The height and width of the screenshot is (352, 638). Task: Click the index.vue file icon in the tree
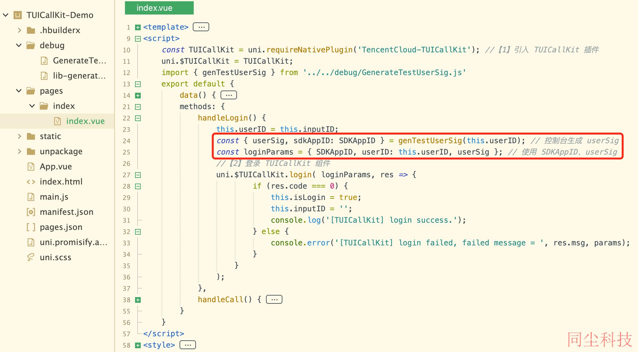(x=57, y=121)
